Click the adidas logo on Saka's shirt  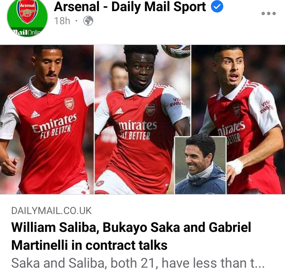pyautogui.click(x=119, y=111)
